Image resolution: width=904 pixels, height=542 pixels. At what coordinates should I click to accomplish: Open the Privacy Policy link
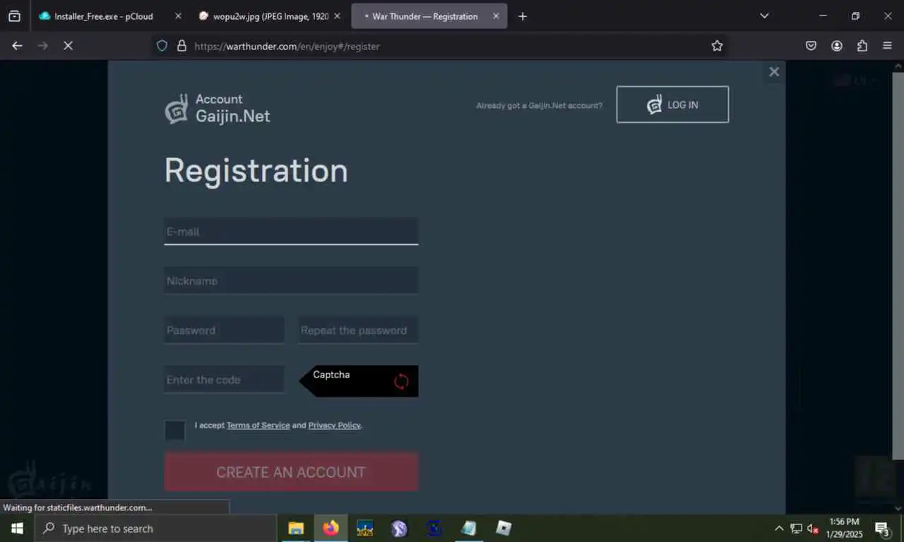[334, 426]
